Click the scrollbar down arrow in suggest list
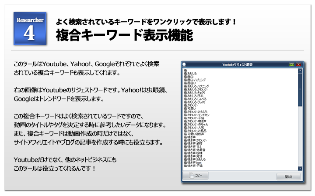The image size is (315, 196). pos(300,168)
